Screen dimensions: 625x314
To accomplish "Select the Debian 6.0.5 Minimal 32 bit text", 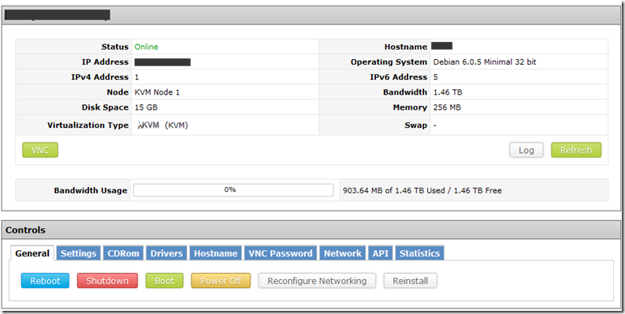I will pyautogui.click(x=485, y=62).
